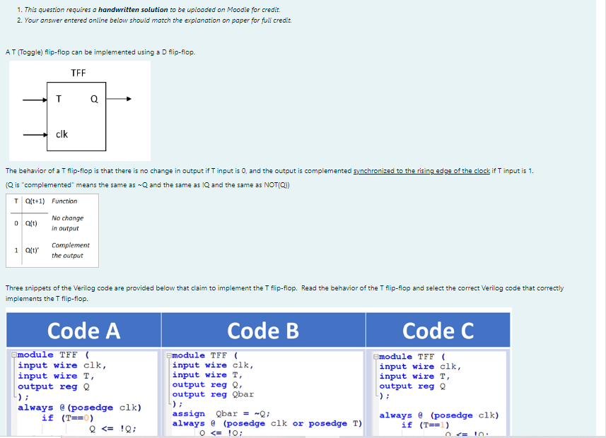Click the underlined 'synchronized to the rising edge of the clock'
The height and width of the screenshot is (438, 606).
pos(421,171)
